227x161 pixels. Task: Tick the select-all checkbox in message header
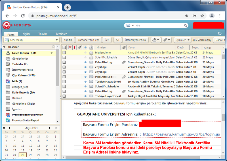click(x=64, y=48)
